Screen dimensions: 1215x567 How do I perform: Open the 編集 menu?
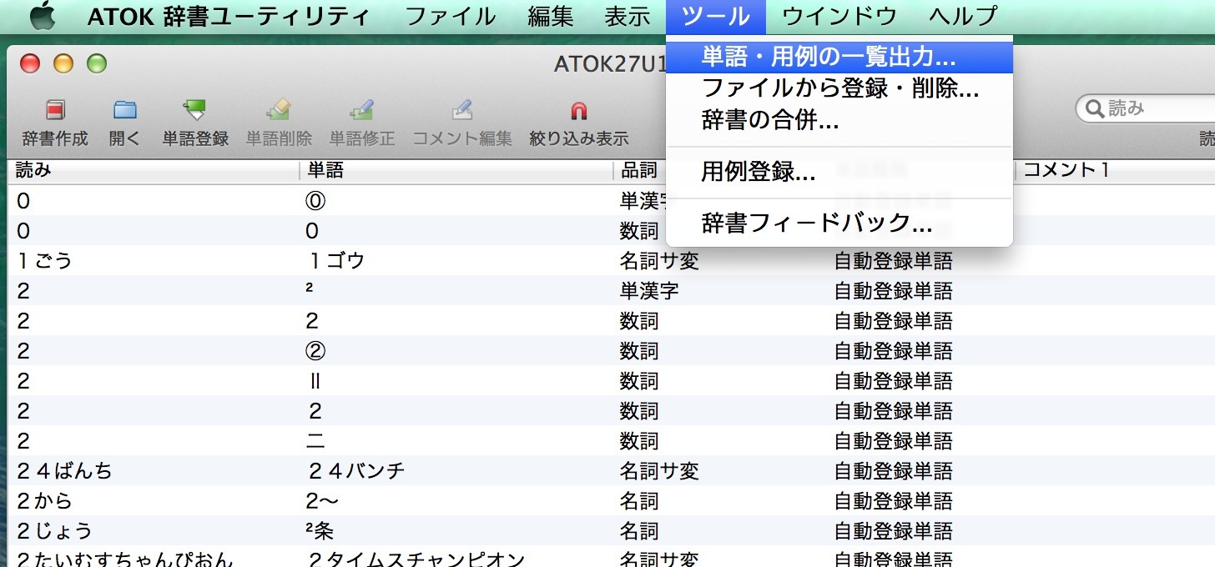[551, 16]
